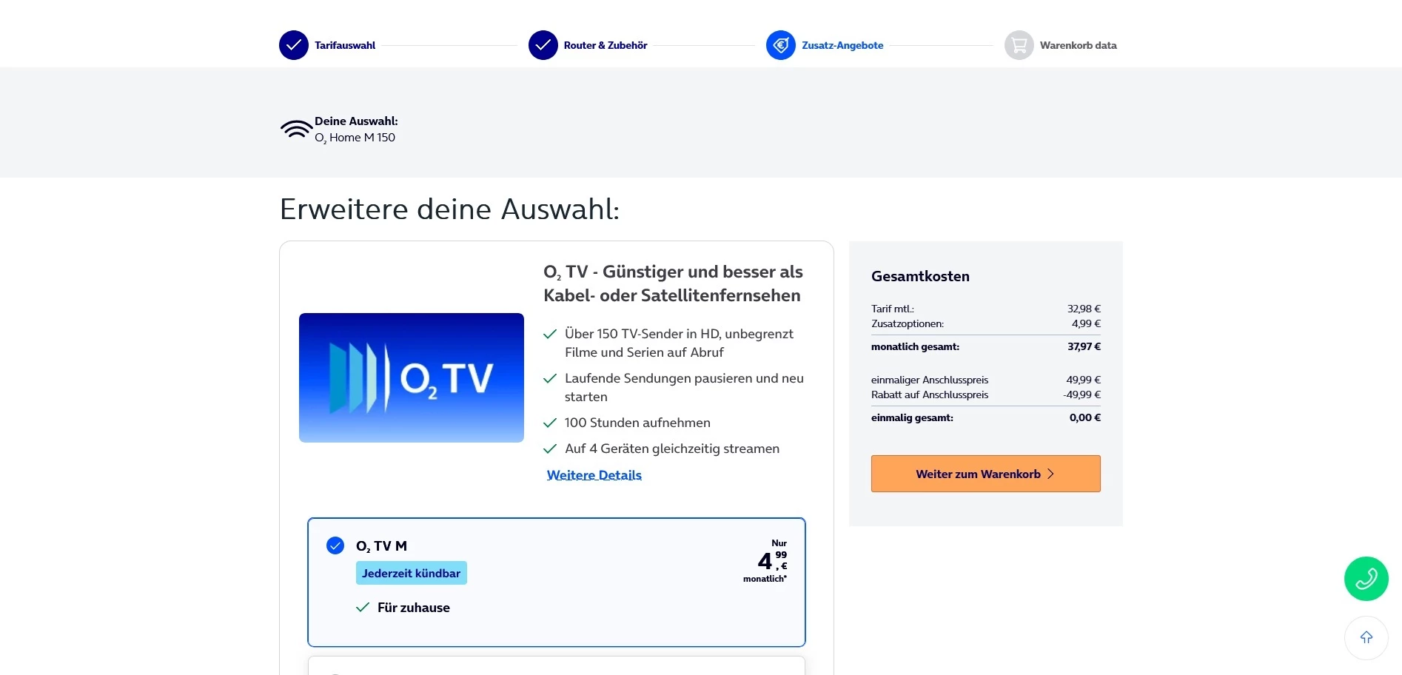This screenshot has width=1402, height=675.
Task: Switch to the Zusatz-Angebote step label
Action: click(x=842, y=45)
